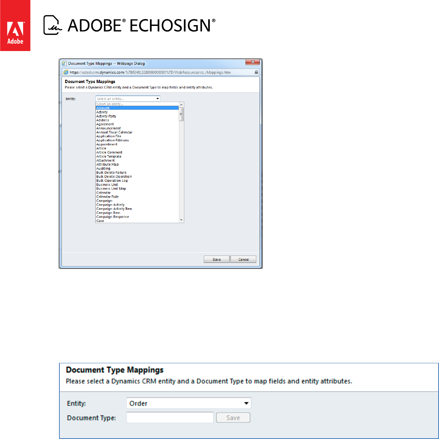Click the Internet Explorer page icon in title bar

[64, 64]
